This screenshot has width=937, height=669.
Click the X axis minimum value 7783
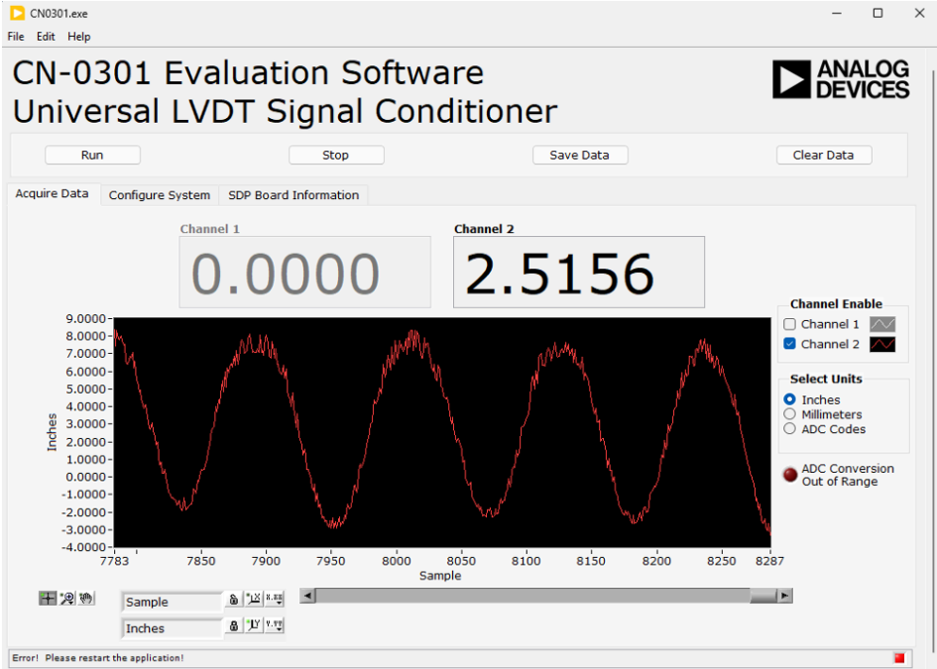click(x=114, y=561)
